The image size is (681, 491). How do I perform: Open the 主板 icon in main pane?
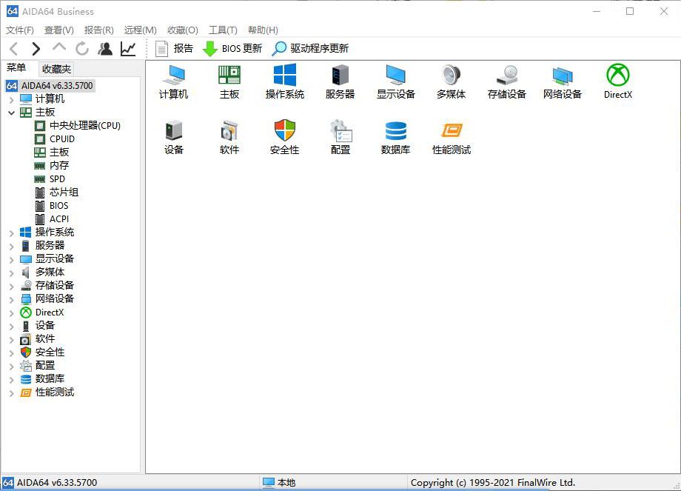[x=229, y=81]
